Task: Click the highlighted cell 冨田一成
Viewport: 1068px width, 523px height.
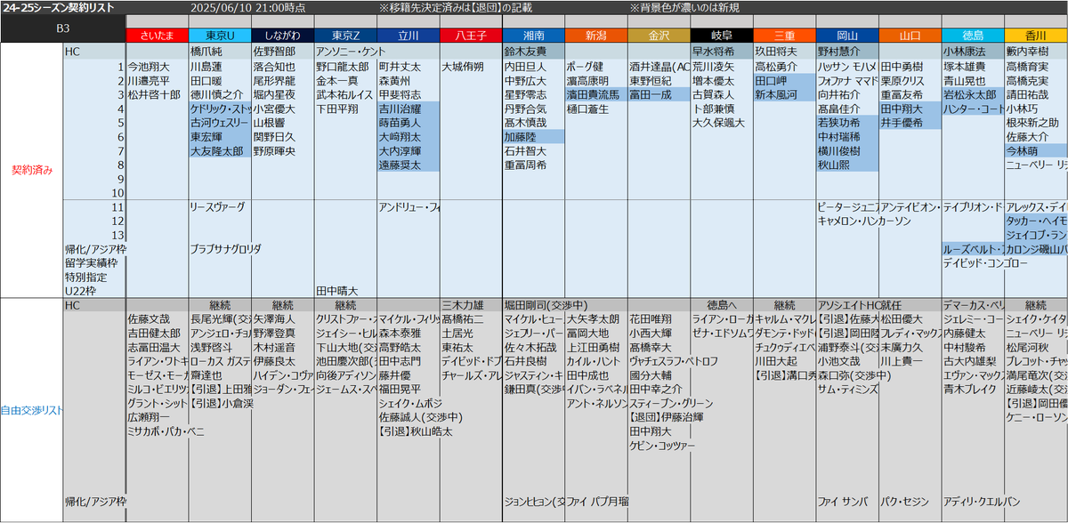Action: (659, 93)
